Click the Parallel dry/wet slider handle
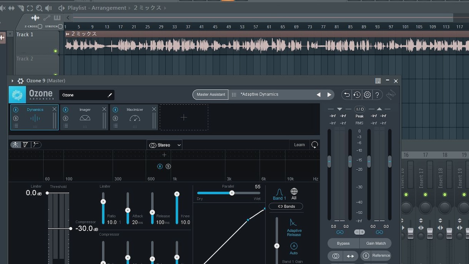Image resolution: width=469 pixels, height=264 pixels. point(232,193)
